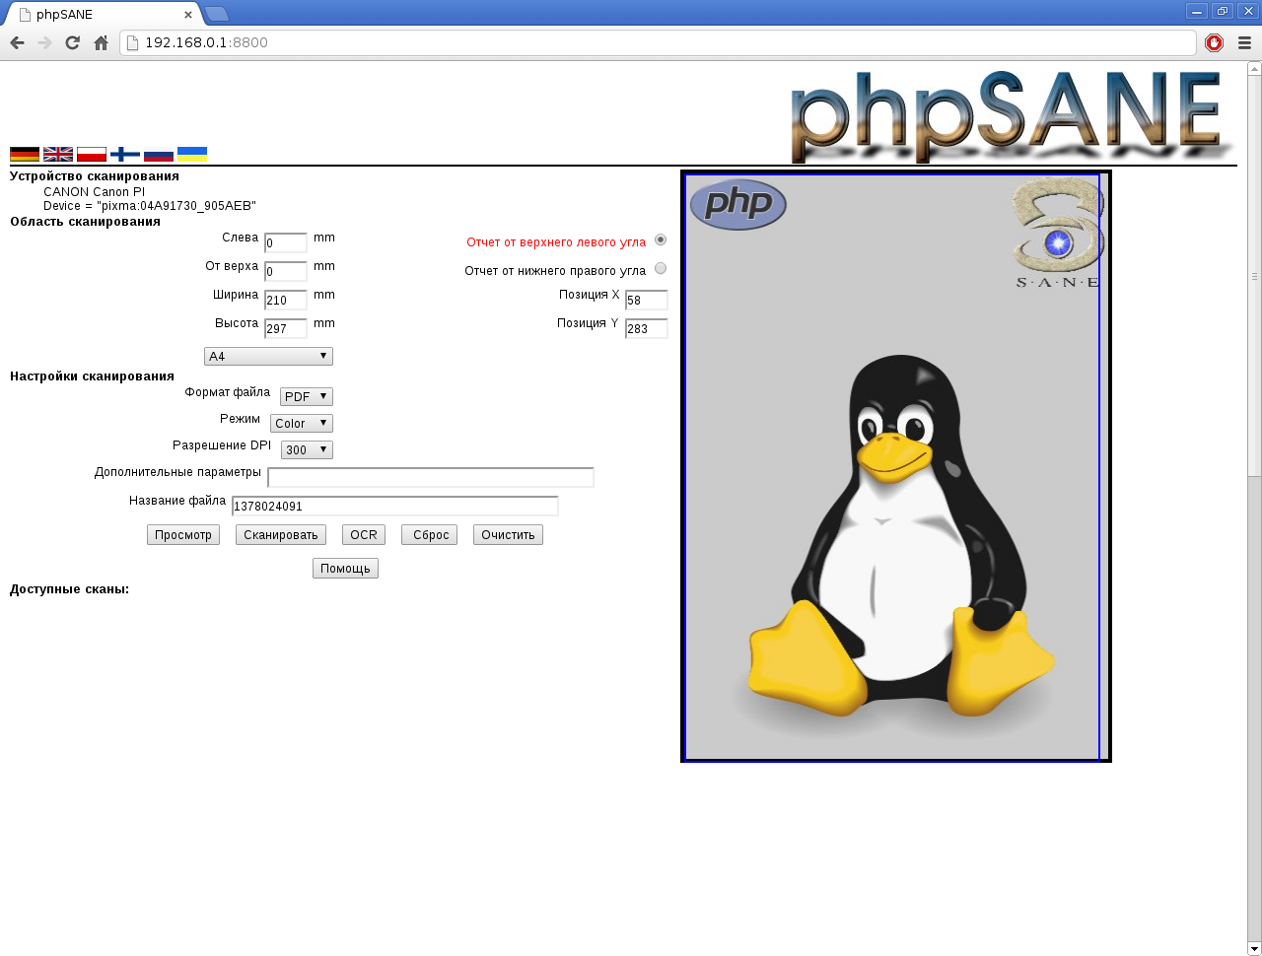Reload the page
Image resolution: width=1262 pixels, height=956 pixels.
(72, 42)
